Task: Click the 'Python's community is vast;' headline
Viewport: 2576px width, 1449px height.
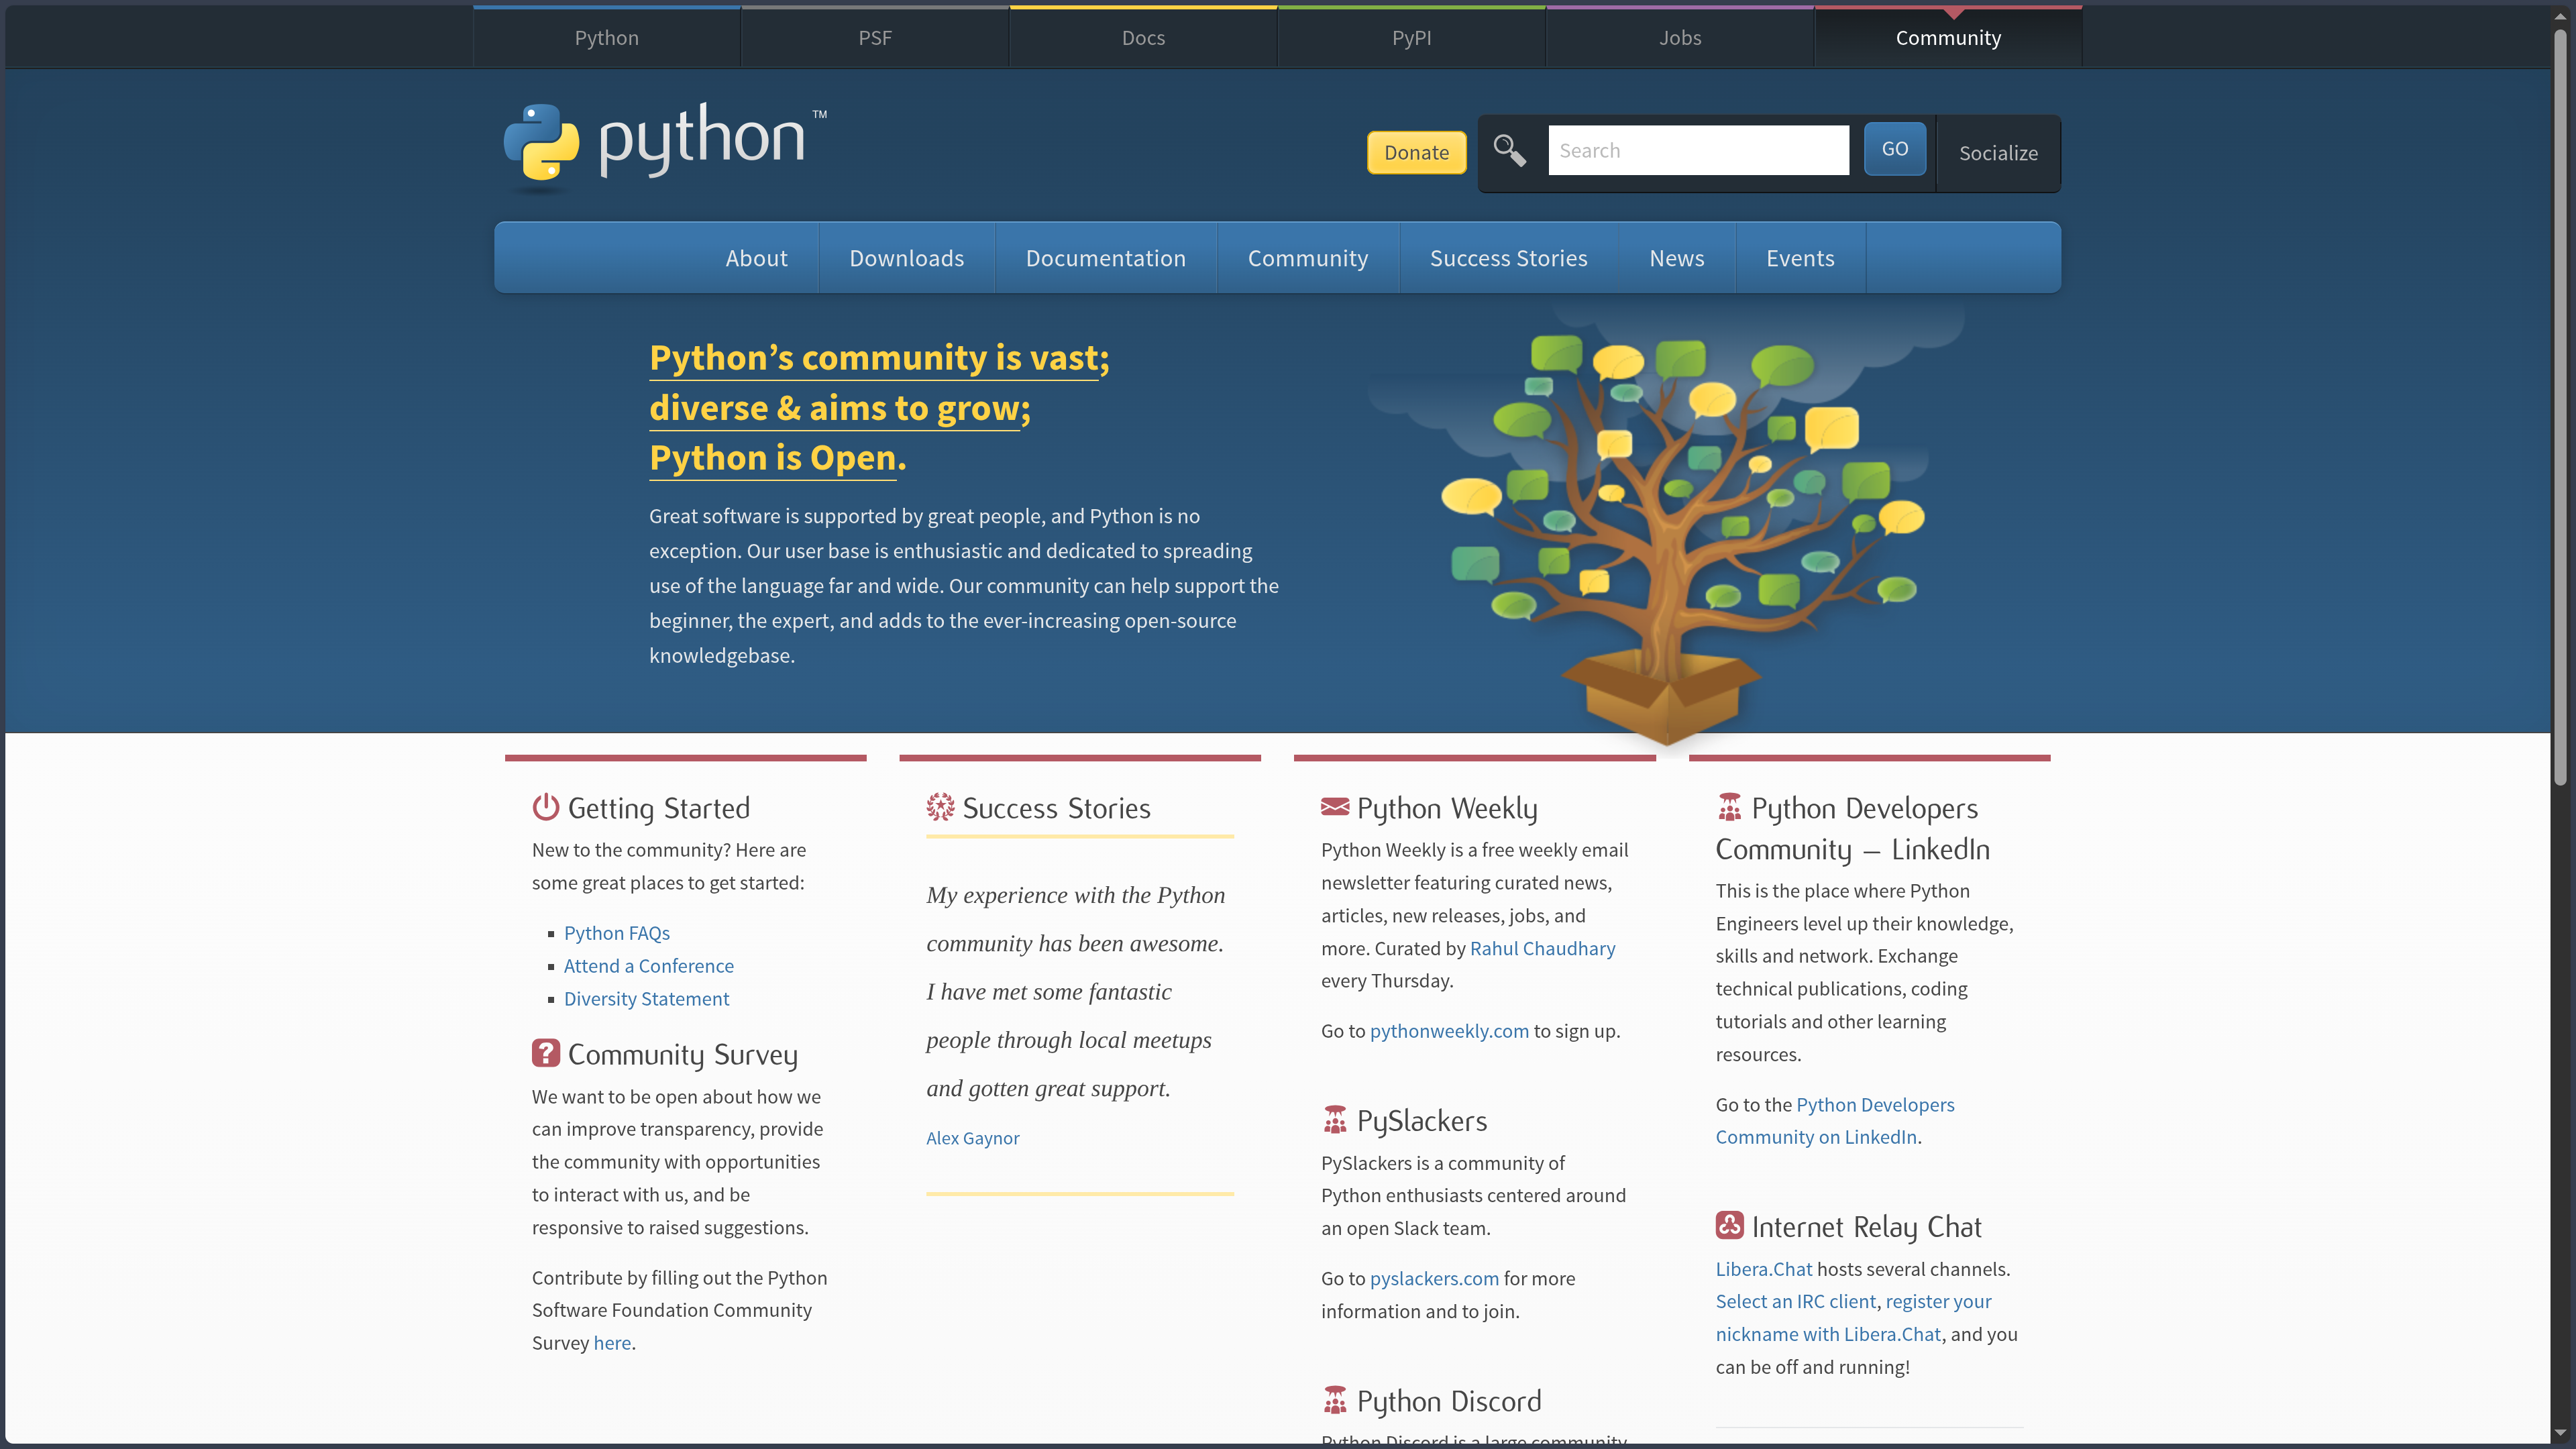Action: [879, 358]
